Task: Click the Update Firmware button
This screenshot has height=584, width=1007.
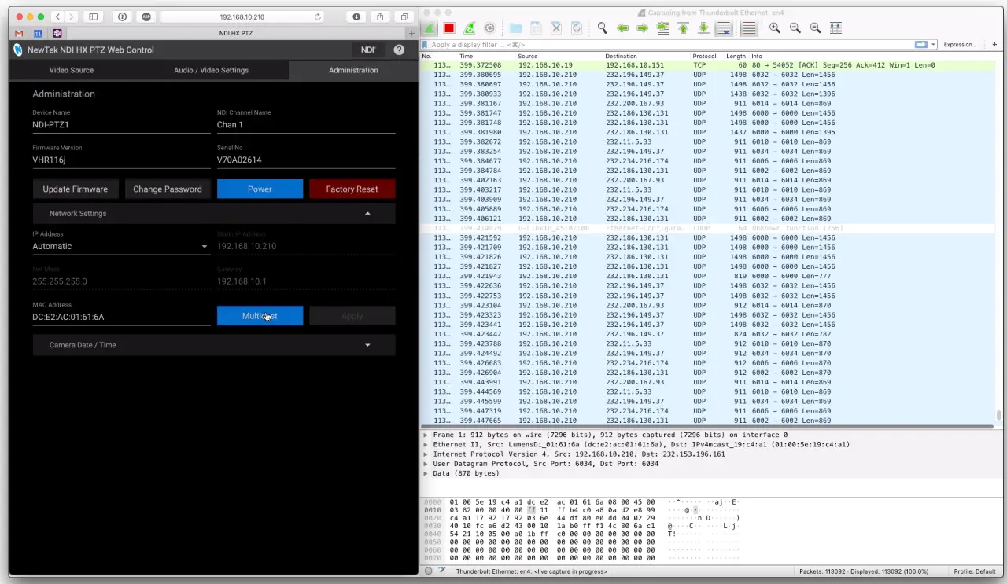Action: [x=76, y=189]
